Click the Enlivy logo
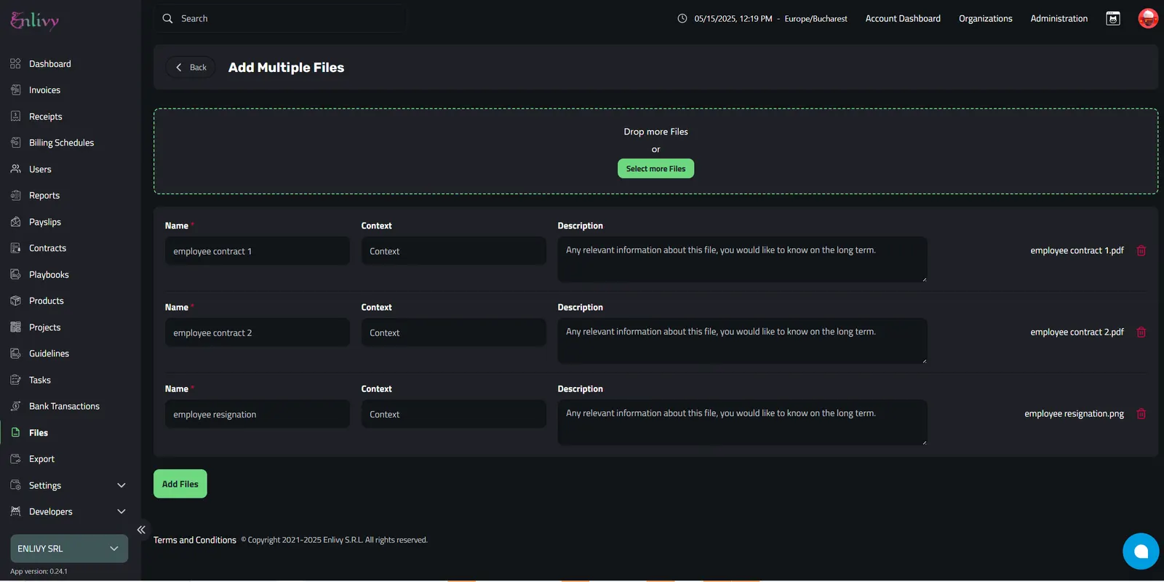This screenshot has height=582, width=1164. (34, 20)
